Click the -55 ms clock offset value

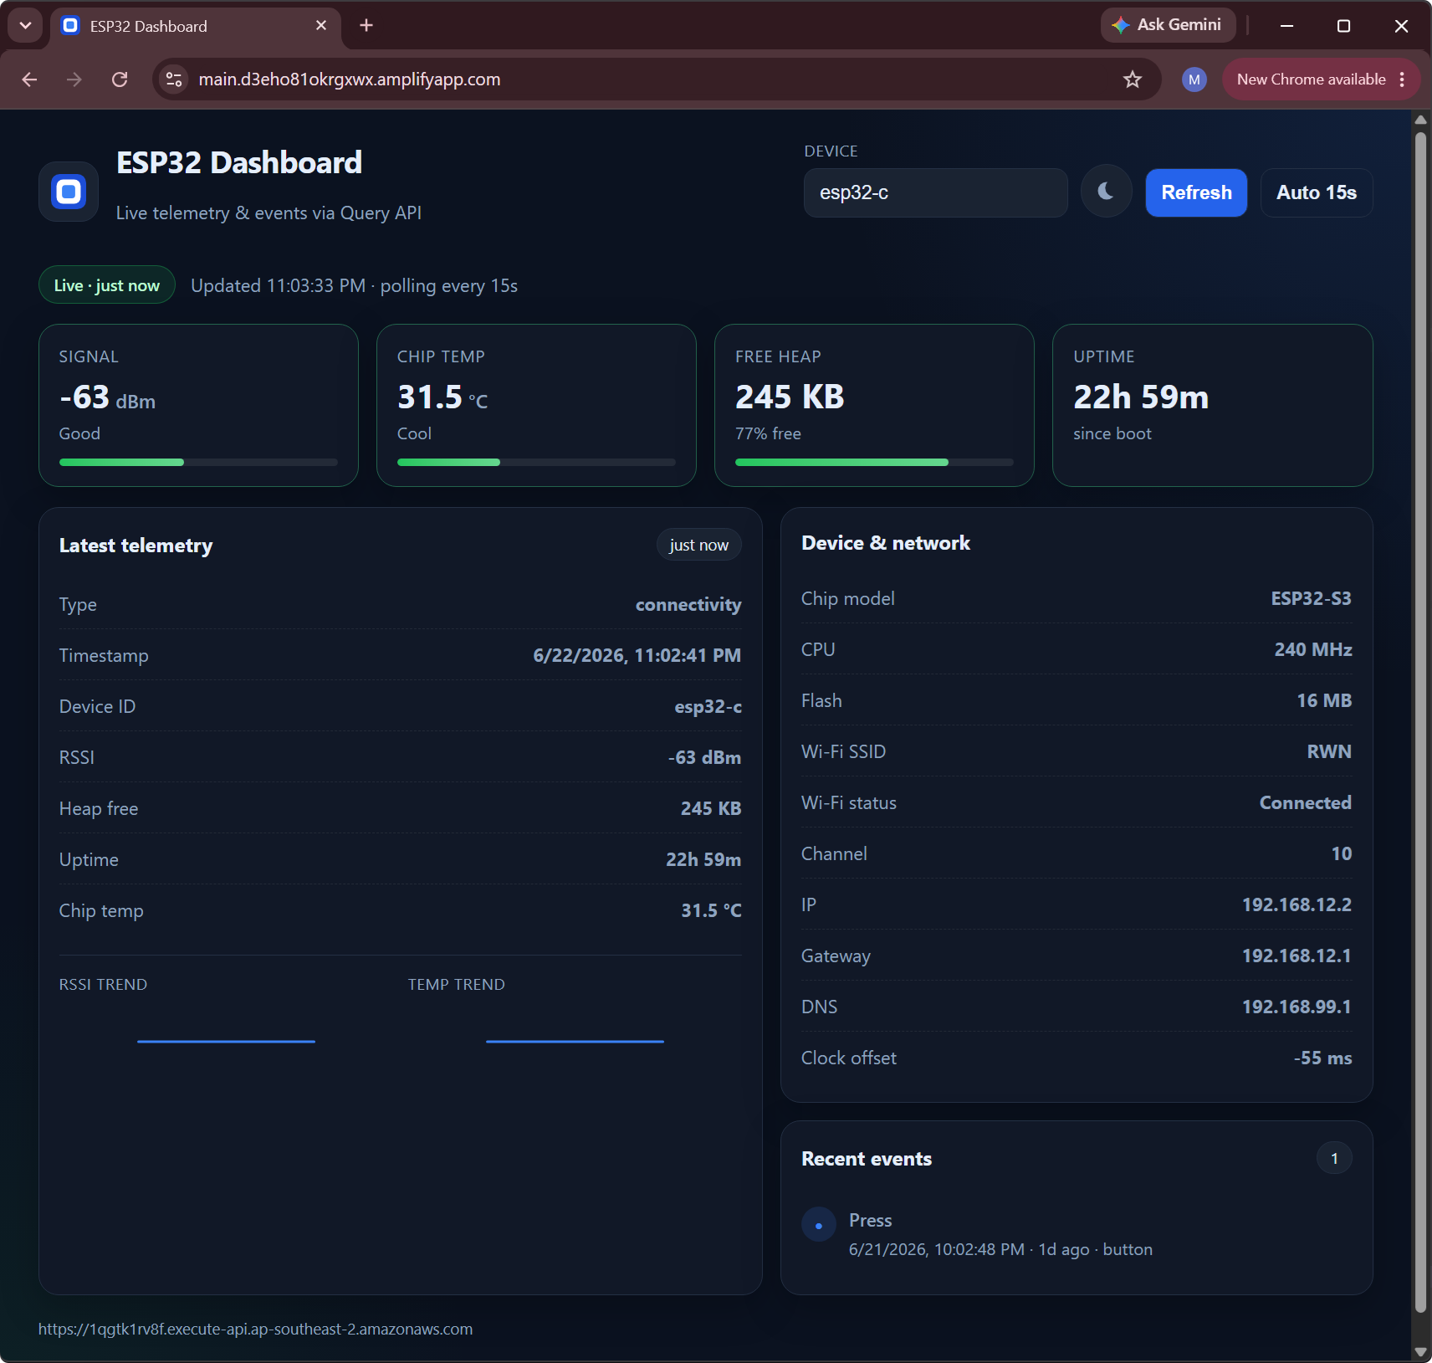pyautogui.click(x=1322, y=1058)
